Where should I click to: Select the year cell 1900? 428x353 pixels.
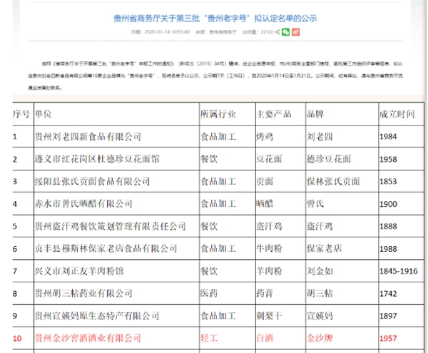pos(401,203)
